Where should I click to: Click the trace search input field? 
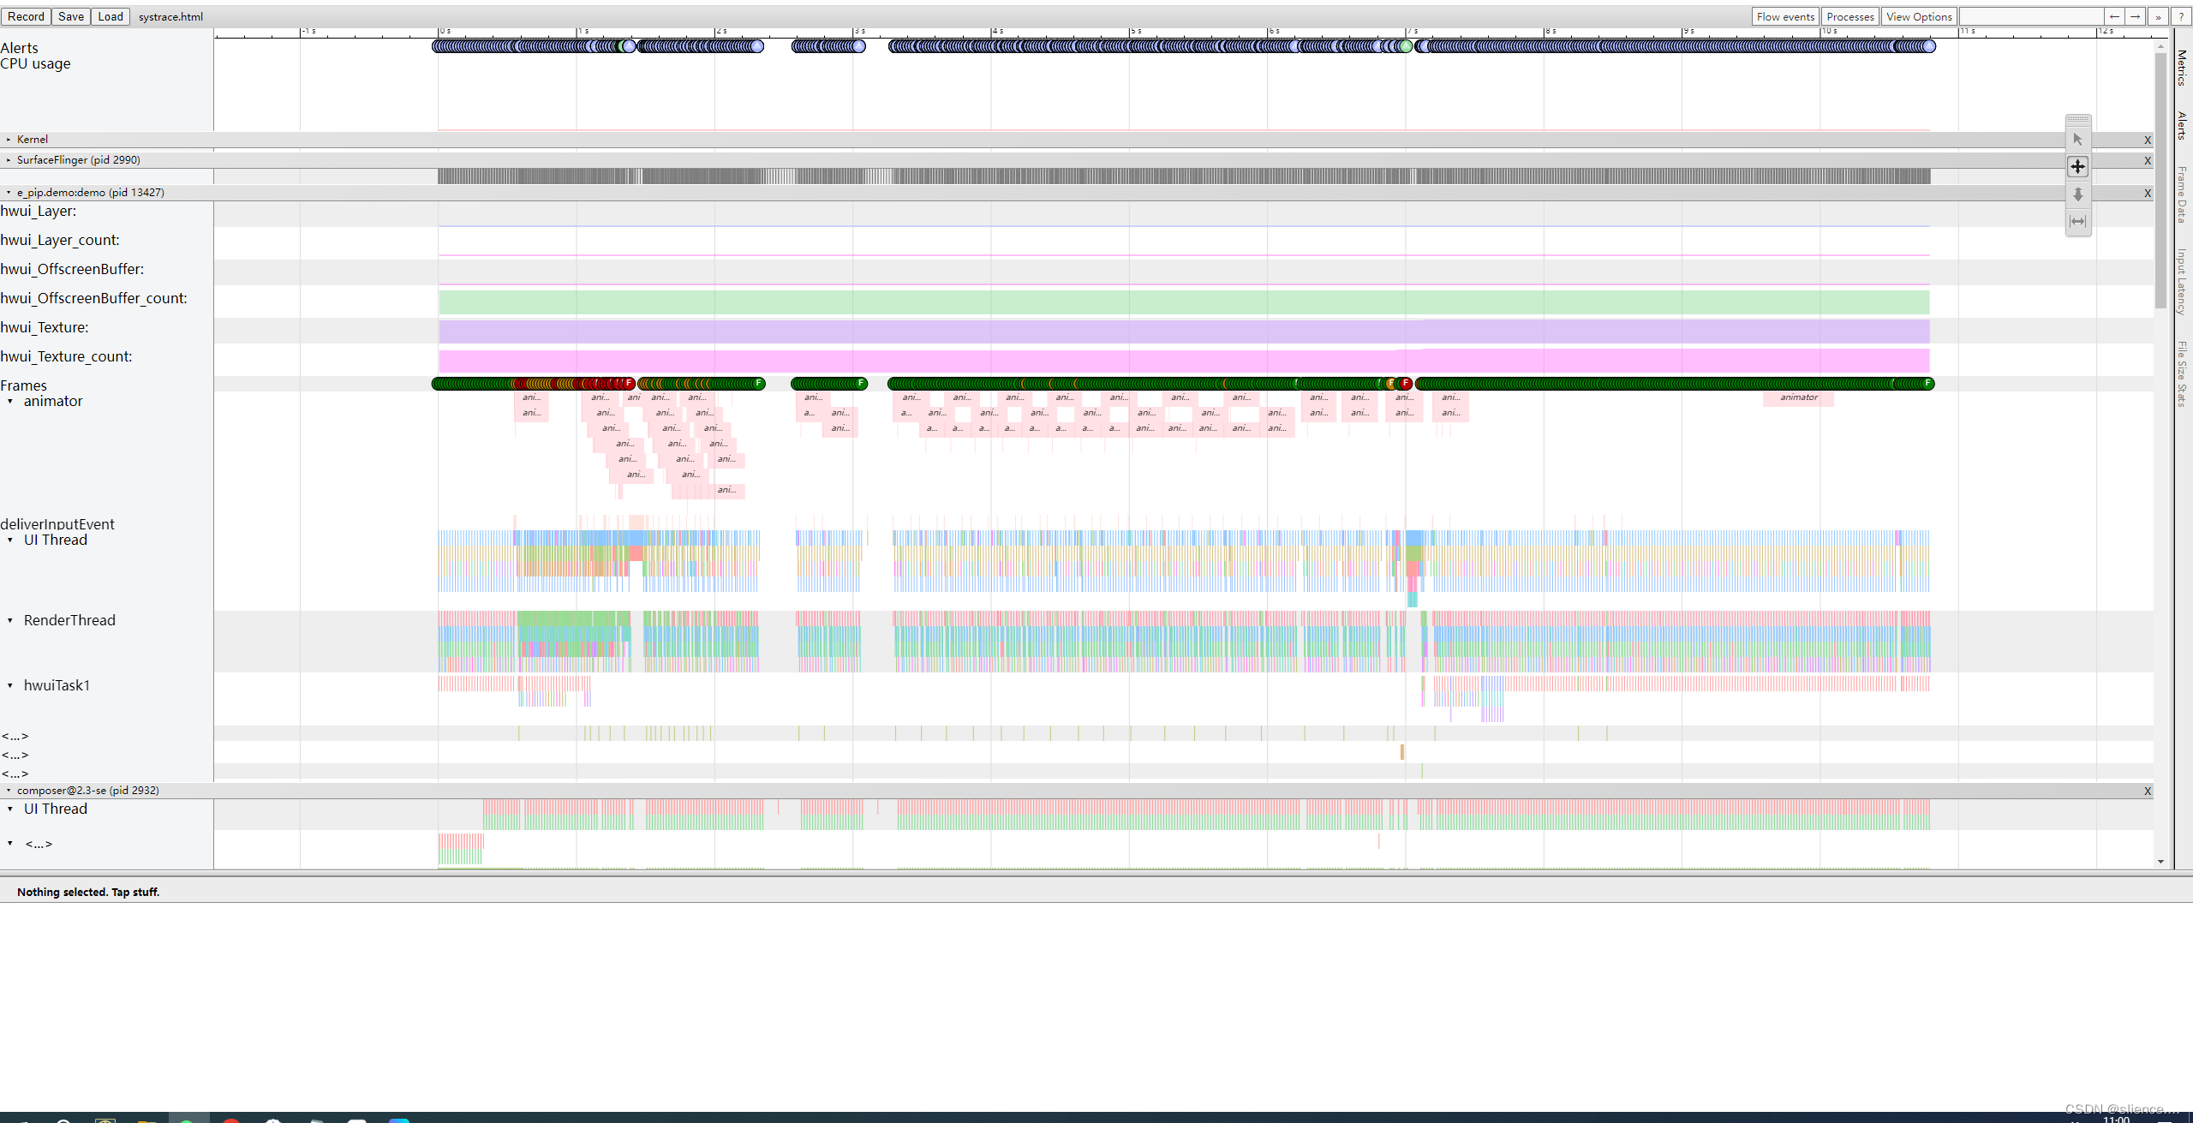pos(2030,16)
